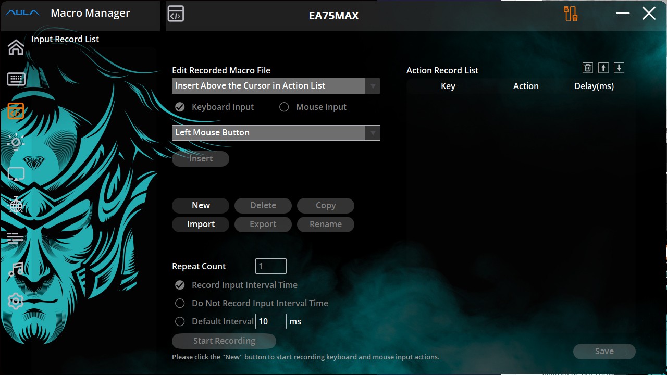Click the Action Record List heading

click(x=442, y=70)
